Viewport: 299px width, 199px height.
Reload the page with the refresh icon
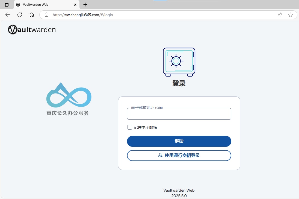pyautogui.click(x=20, y=15)
